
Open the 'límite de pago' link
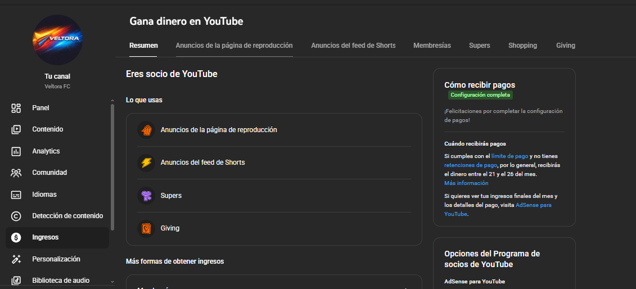click(509, 156)
